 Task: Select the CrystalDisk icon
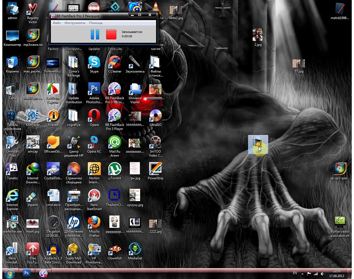click(x=53, y=171)
